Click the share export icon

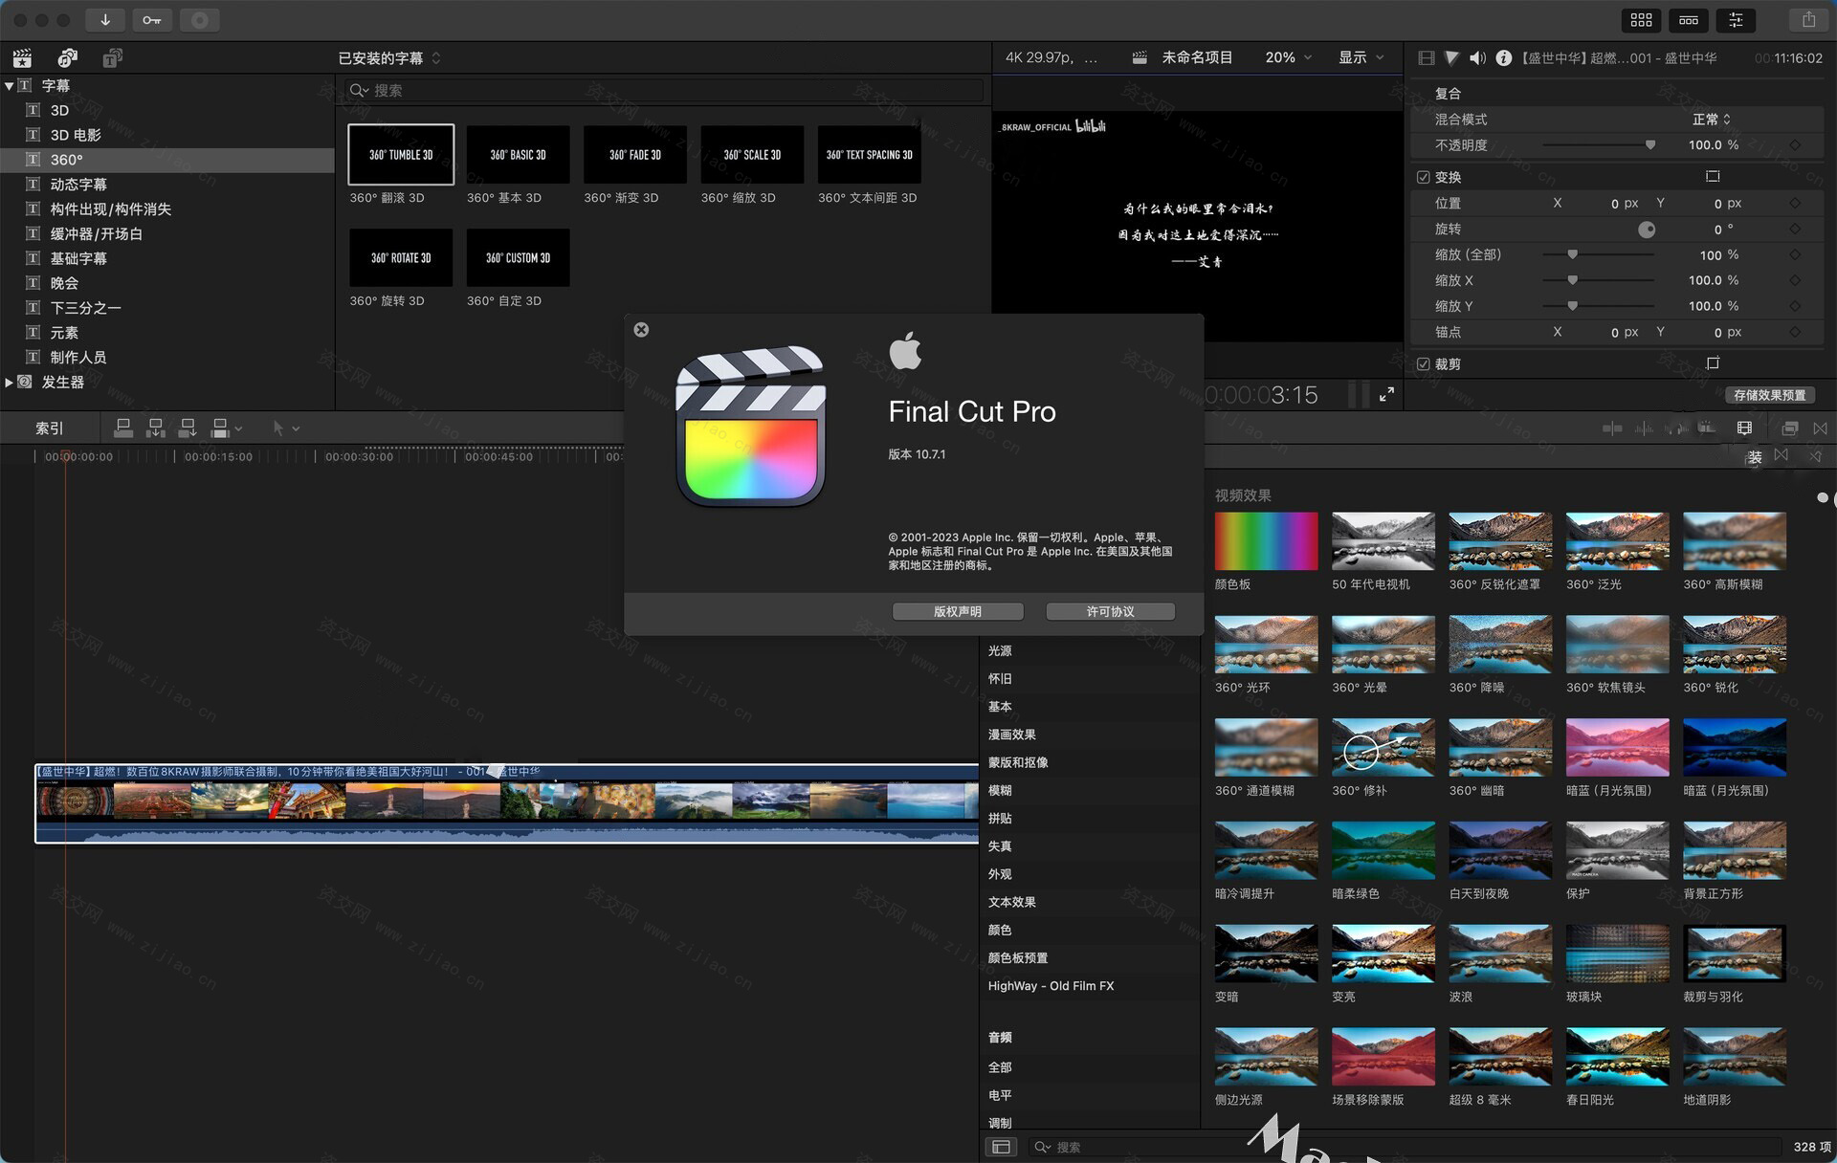click(x=1808, y=20)
